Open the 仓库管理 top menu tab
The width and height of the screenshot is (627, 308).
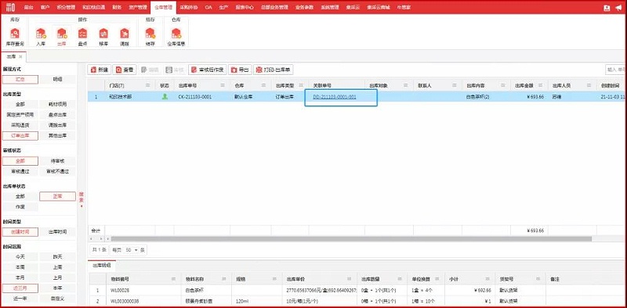tap(163, 7)
